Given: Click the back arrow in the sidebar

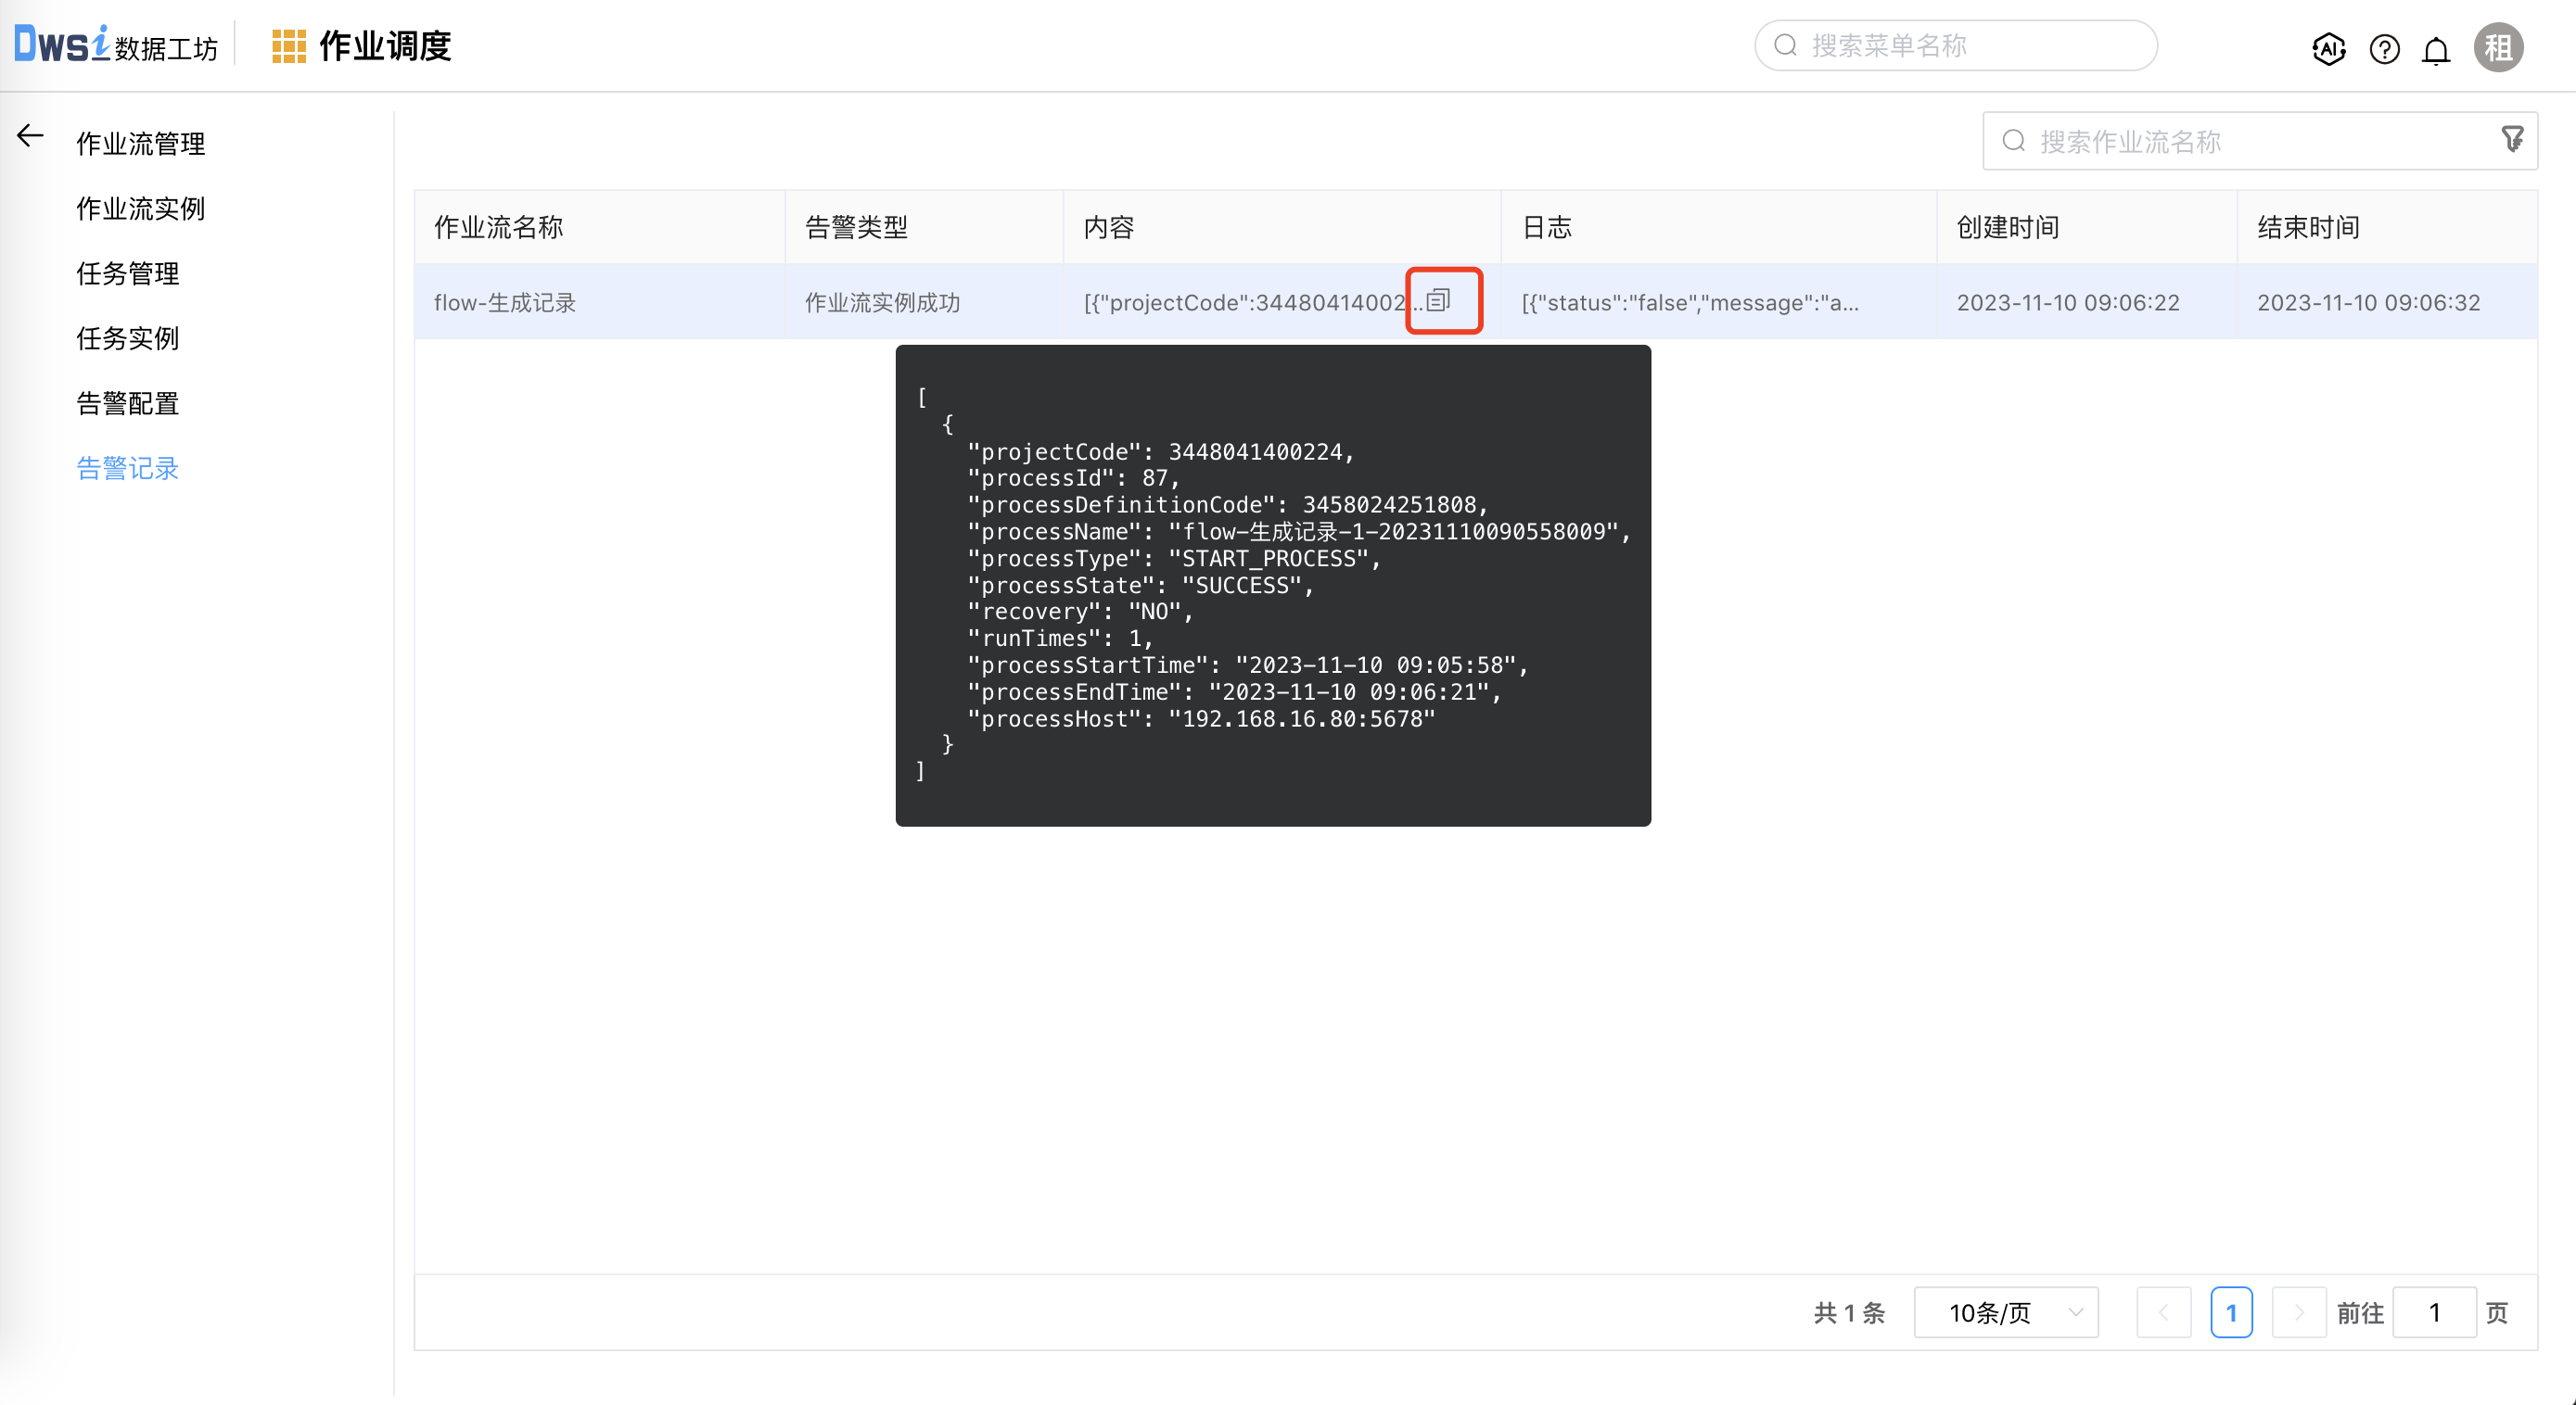Looking at the screenshot, I should point(30,136).
